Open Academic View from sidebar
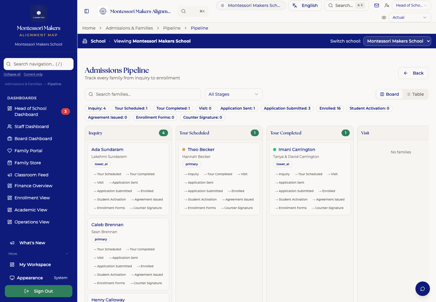The width and height of the screenshot is (436, 302). coord(38,210)
